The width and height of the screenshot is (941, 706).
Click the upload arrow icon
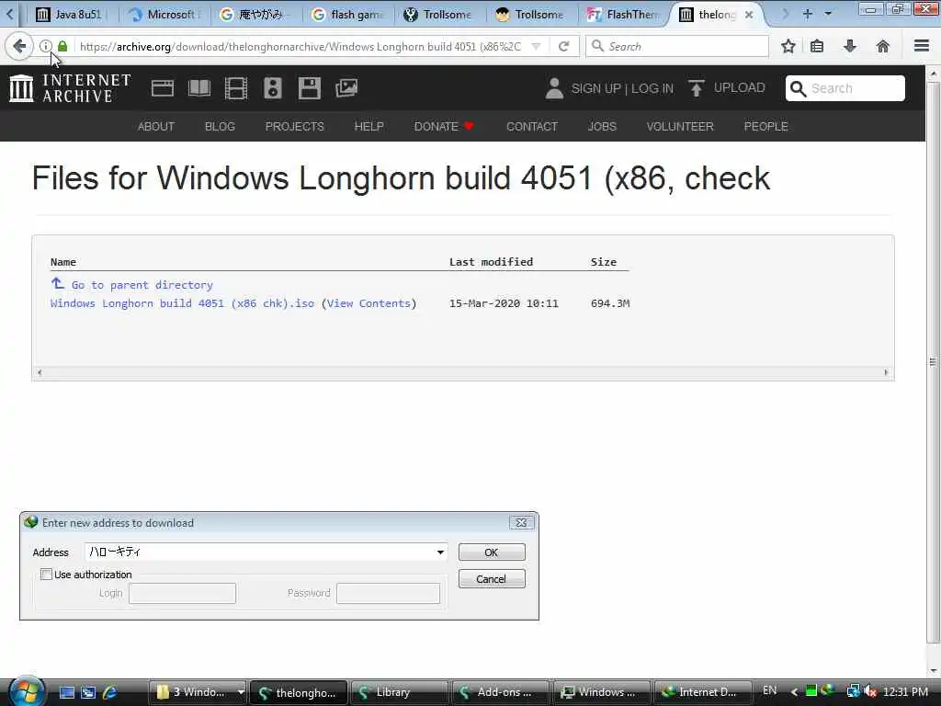697,88
